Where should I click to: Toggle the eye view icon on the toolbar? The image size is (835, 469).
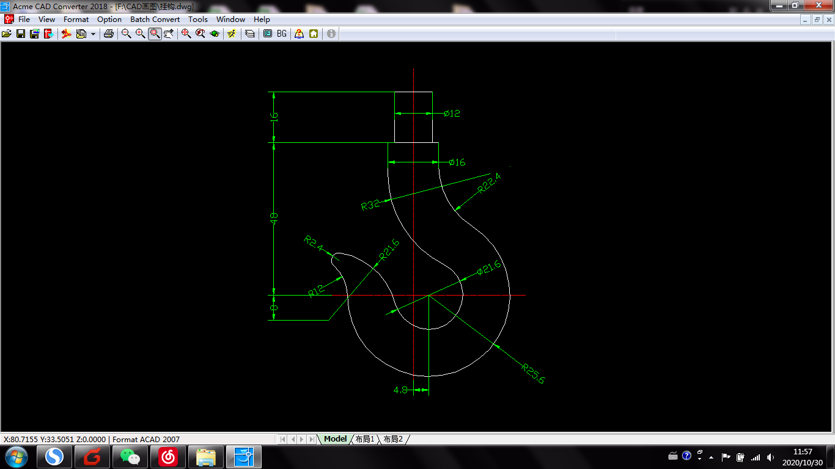pyautogui.click(x=215, y=34)
